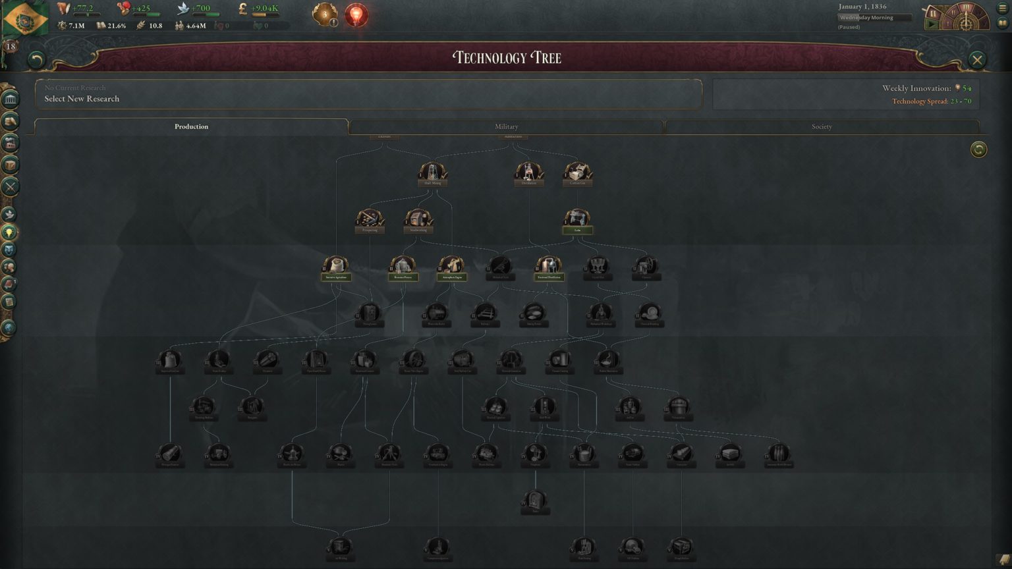
Task: Switch to the Society tab
Action: (x=822, y=126)
